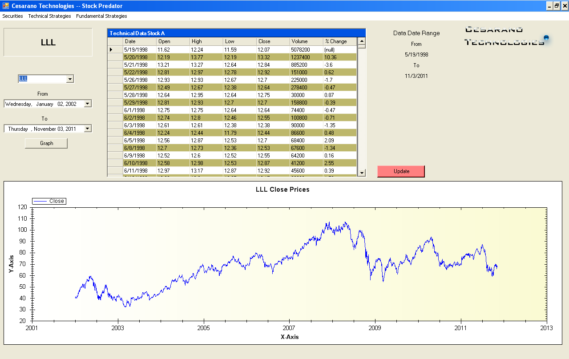Open the Technical Strategies menu
The height and width of the screenshot is (359, 569).
click(x=49, y=16)
